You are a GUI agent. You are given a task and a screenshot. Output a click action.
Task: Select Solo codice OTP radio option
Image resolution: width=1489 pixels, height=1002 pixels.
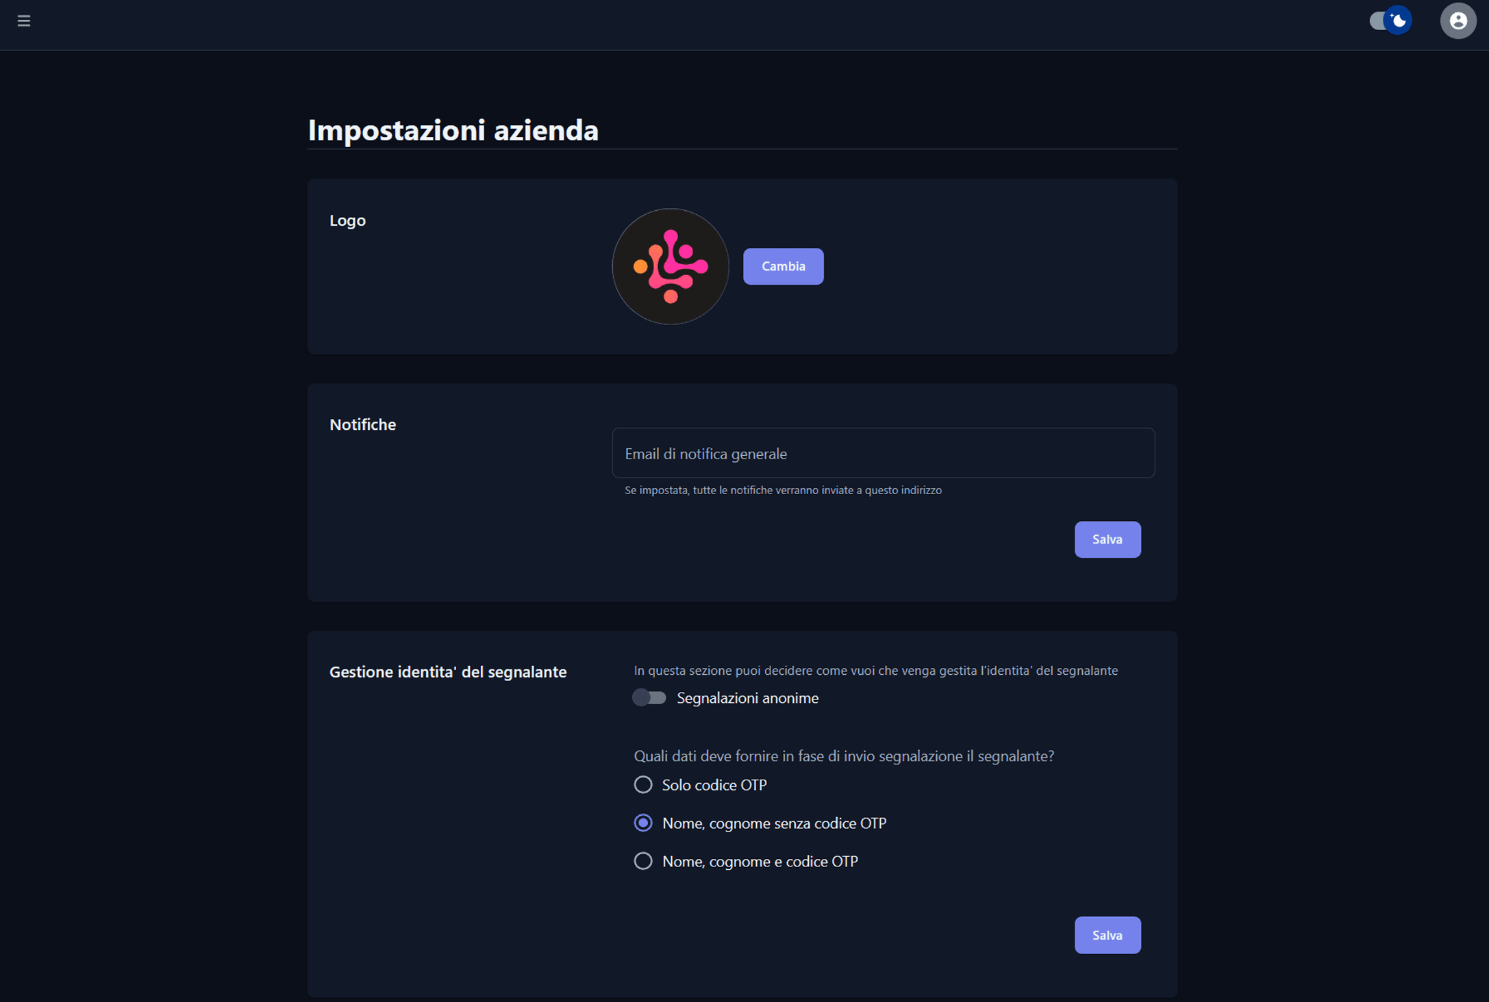(x=642, y=784)
